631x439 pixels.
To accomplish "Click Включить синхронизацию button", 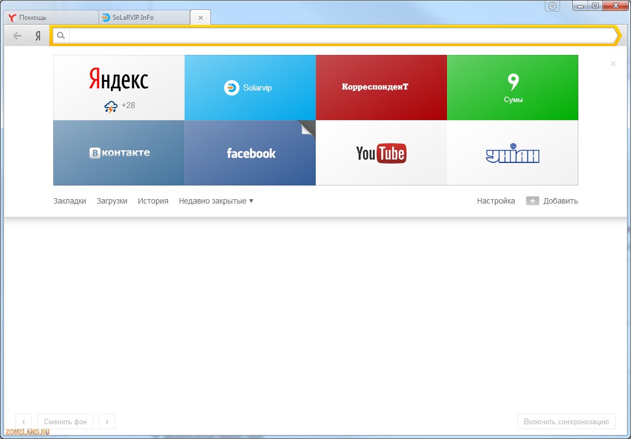I will (566, 421).
